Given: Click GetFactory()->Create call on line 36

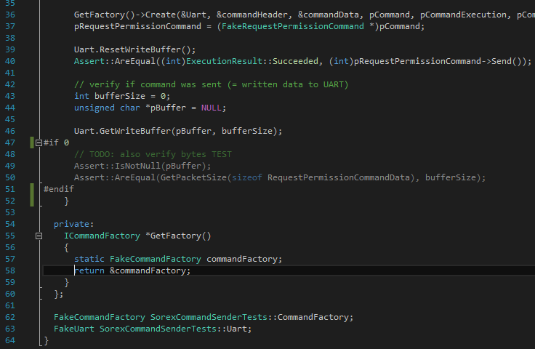Looking at the screenshot, I should (x=125, y=15).
